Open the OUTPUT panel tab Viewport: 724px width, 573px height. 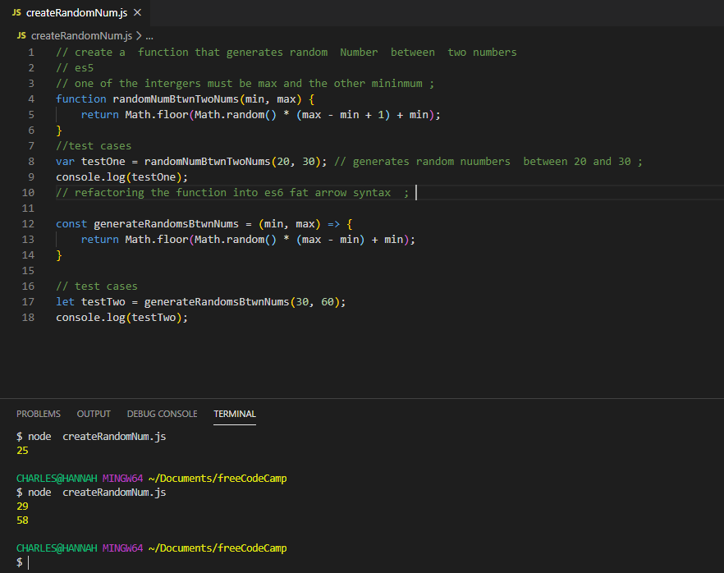(x=93, y=414)
